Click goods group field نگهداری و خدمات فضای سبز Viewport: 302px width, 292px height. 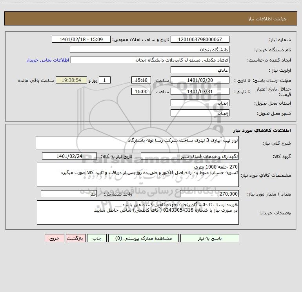(x=190, y=156)
